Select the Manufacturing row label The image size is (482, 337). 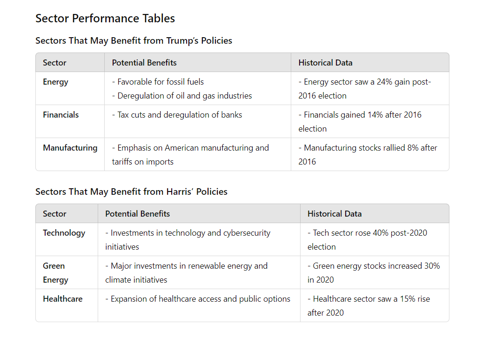pyautogui.click(x=70, y=148)
